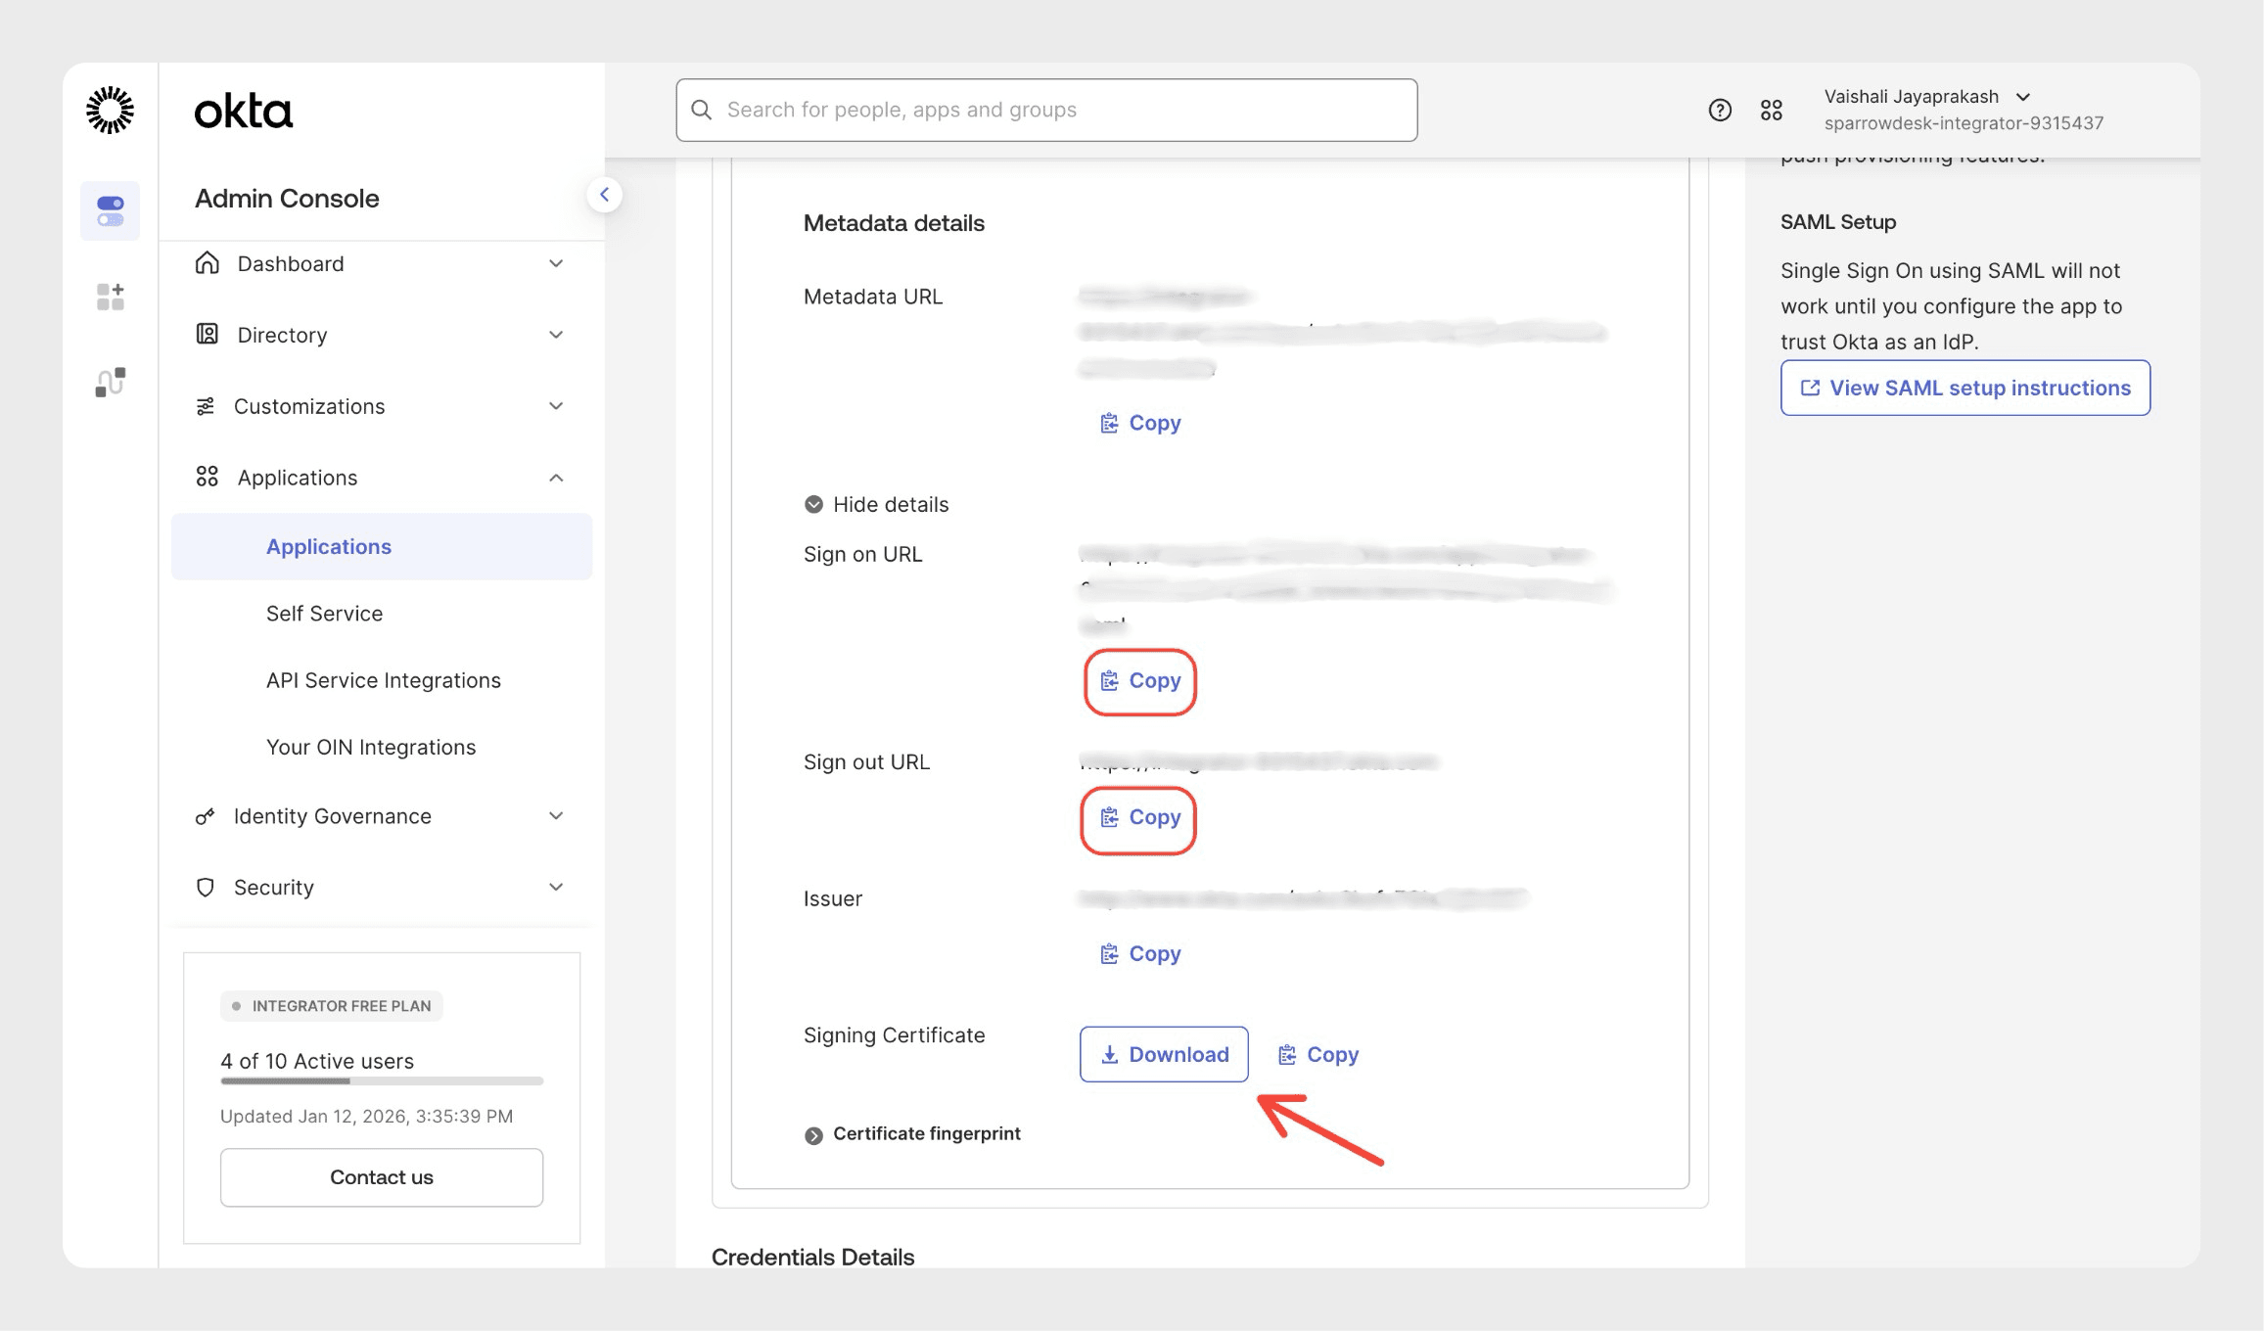
Task: Click the add-apps grid icon in the rail
Action: (110, 297)
